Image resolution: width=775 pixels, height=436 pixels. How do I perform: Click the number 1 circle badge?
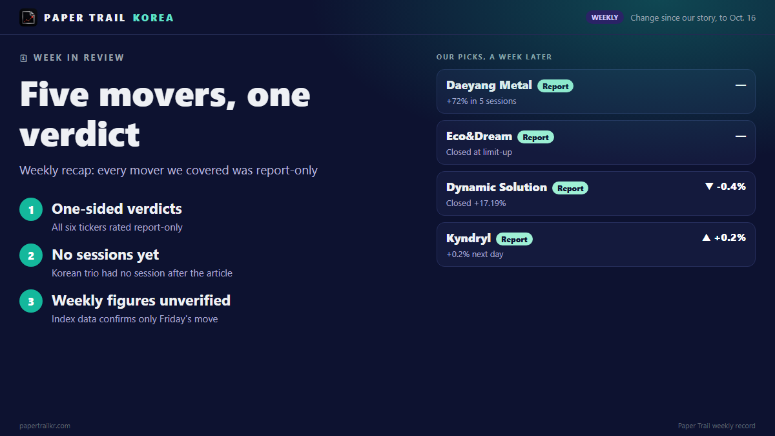(x=31, y=209)
